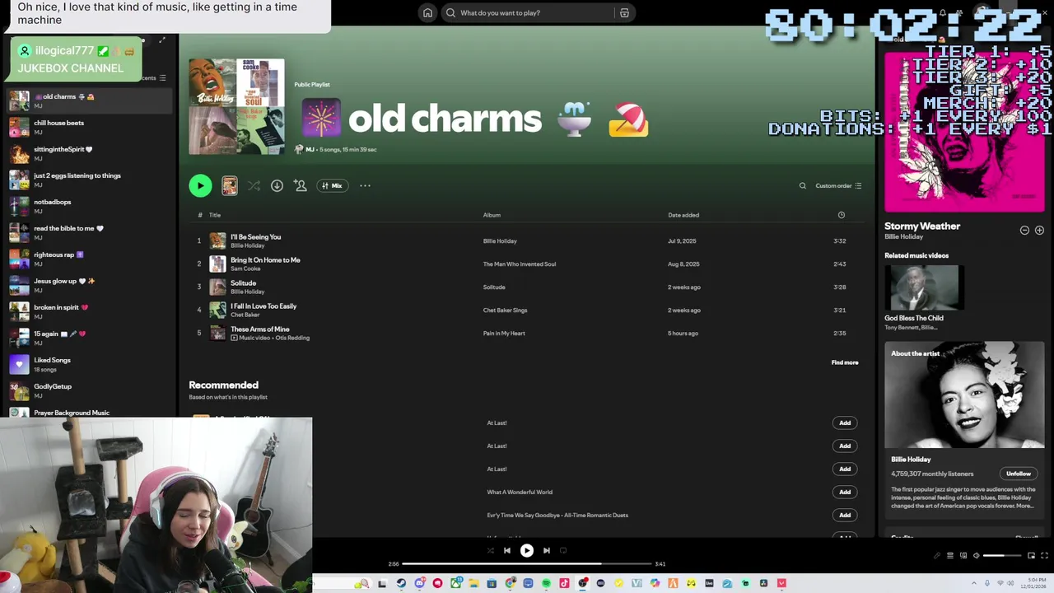The width and height of the screenshot is (1054, 593).
Task: Click the minus icon beside Stormy Weather
Action: 1024,230
